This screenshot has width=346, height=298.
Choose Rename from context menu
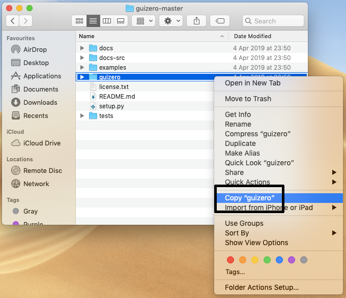(x=278, y=124)
